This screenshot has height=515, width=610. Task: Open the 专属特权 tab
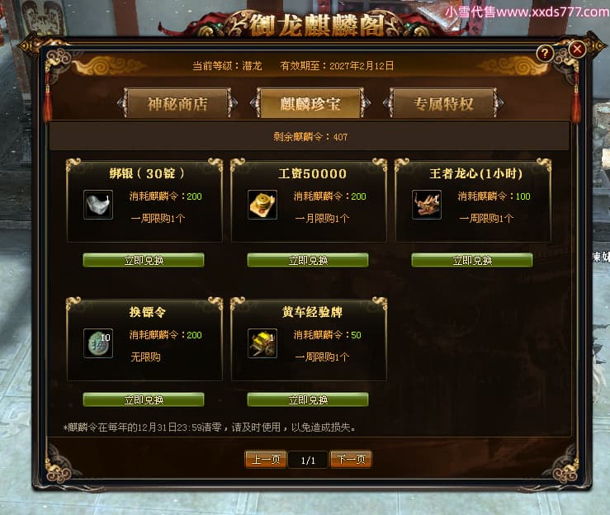coord(443,103)
